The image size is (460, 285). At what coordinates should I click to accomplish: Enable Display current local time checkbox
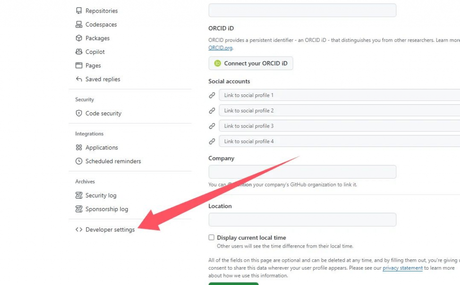(x=212, y=237)
